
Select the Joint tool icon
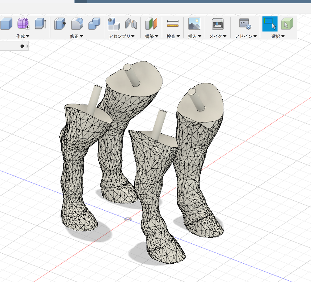131,23
